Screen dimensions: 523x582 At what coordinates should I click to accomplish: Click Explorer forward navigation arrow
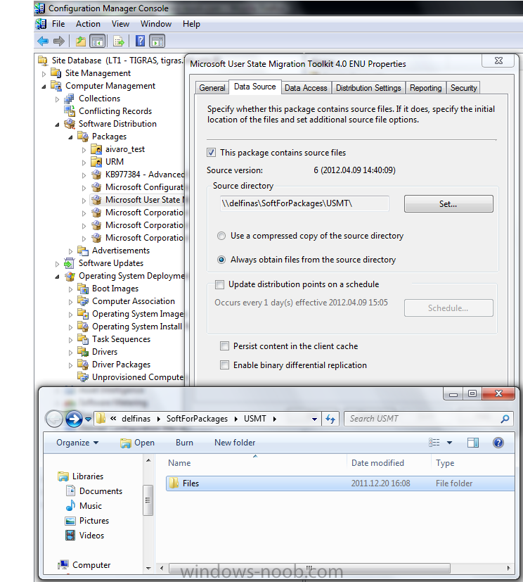coord(74,419)
